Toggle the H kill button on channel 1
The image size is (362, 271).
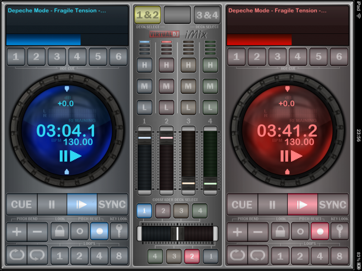click(x=144, y=65)
